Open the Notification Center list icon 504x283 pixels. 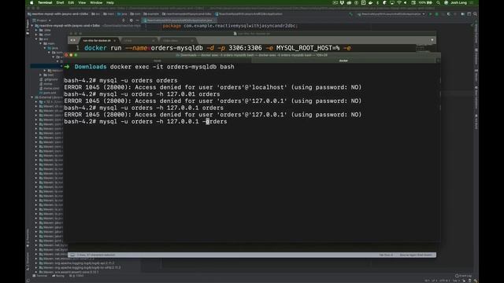click(x=472, y=2)
